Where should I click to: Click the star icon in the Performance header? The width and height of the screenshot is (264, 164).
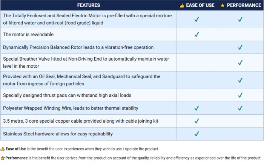tap(223, 6)
